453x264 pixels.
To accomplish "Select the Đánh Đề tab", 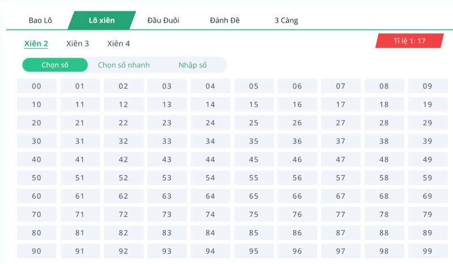I will [x=225, y=20].
